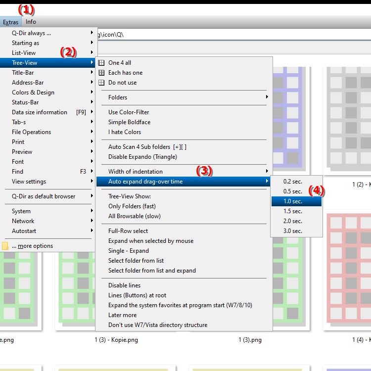The height and width of the screenshot is (371, 371).
Task: Open Q-Dir as default browser submenu
Action: point(47,196)
